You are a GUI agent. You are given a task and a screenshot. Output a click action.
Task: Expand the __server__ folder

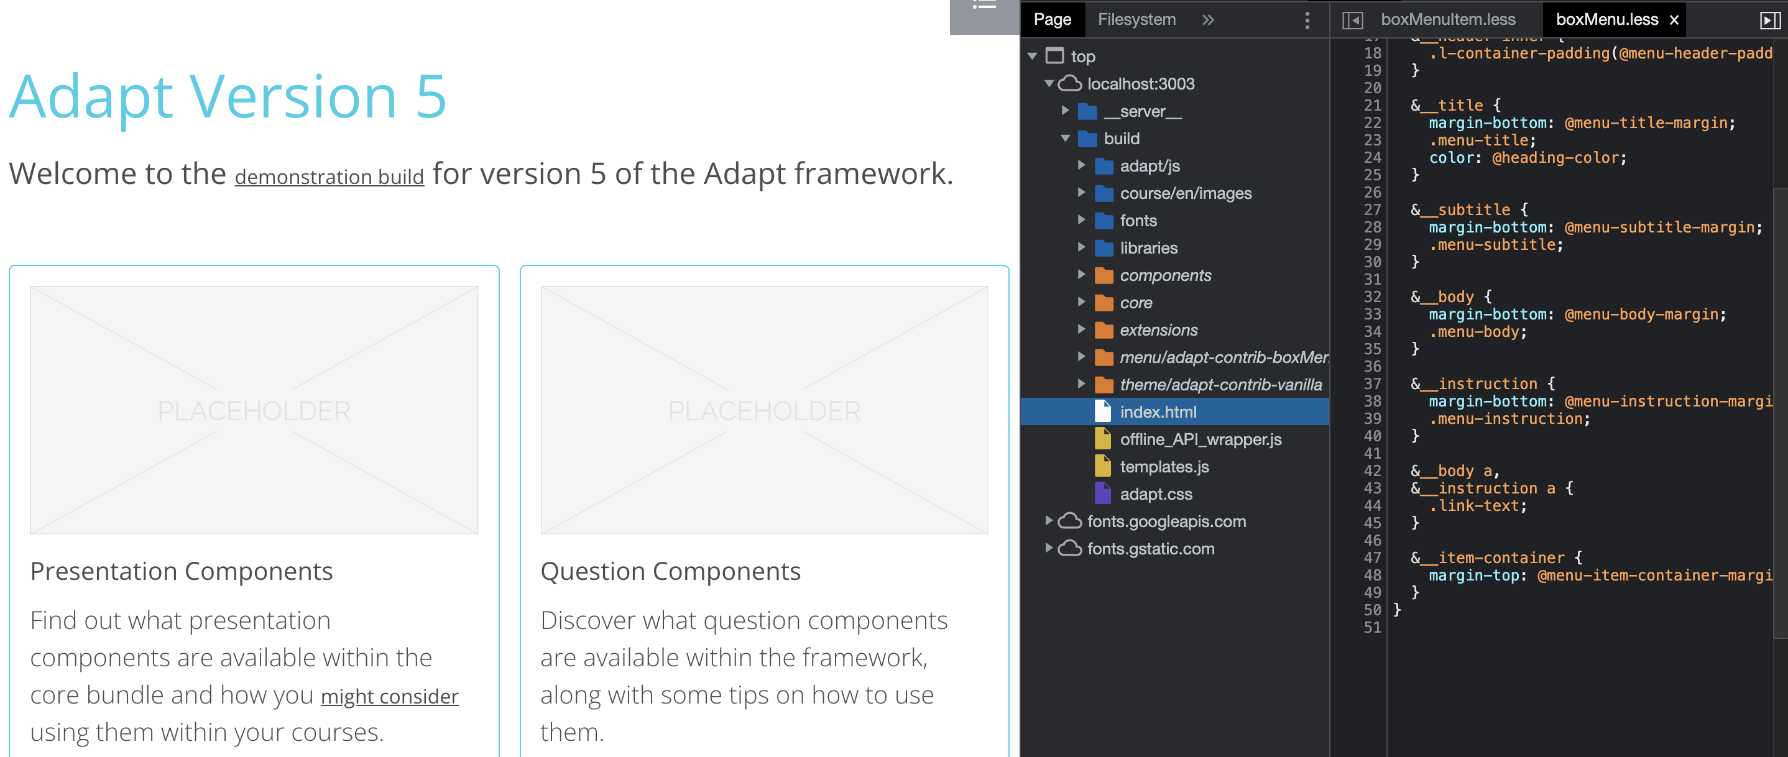1066,111
